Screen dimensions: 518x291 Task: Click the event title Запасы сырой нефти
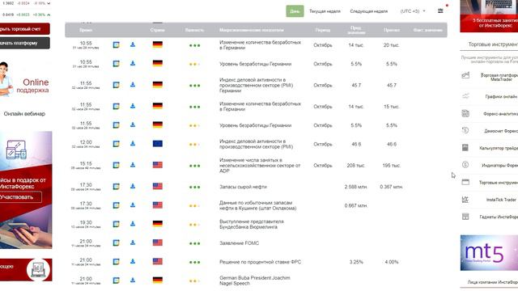(243, 187)
